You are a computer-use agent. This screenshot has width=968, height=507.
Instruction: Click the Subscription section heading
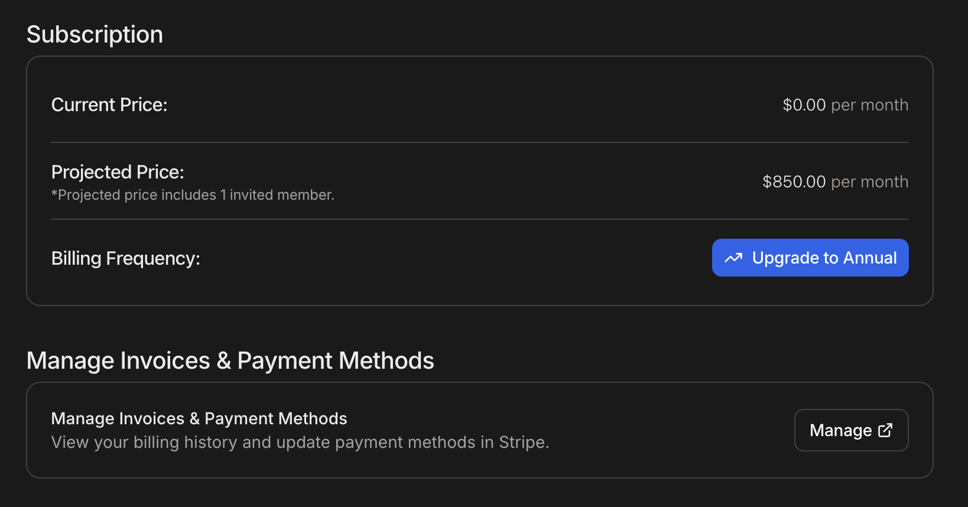click(x=95, y=34)
